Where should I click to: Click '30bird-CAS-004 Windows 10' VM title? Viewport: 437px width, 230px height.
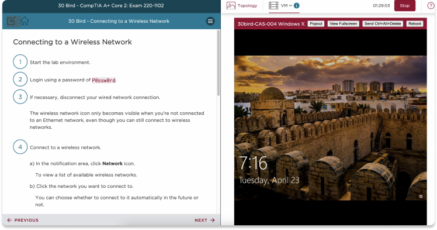271,24
